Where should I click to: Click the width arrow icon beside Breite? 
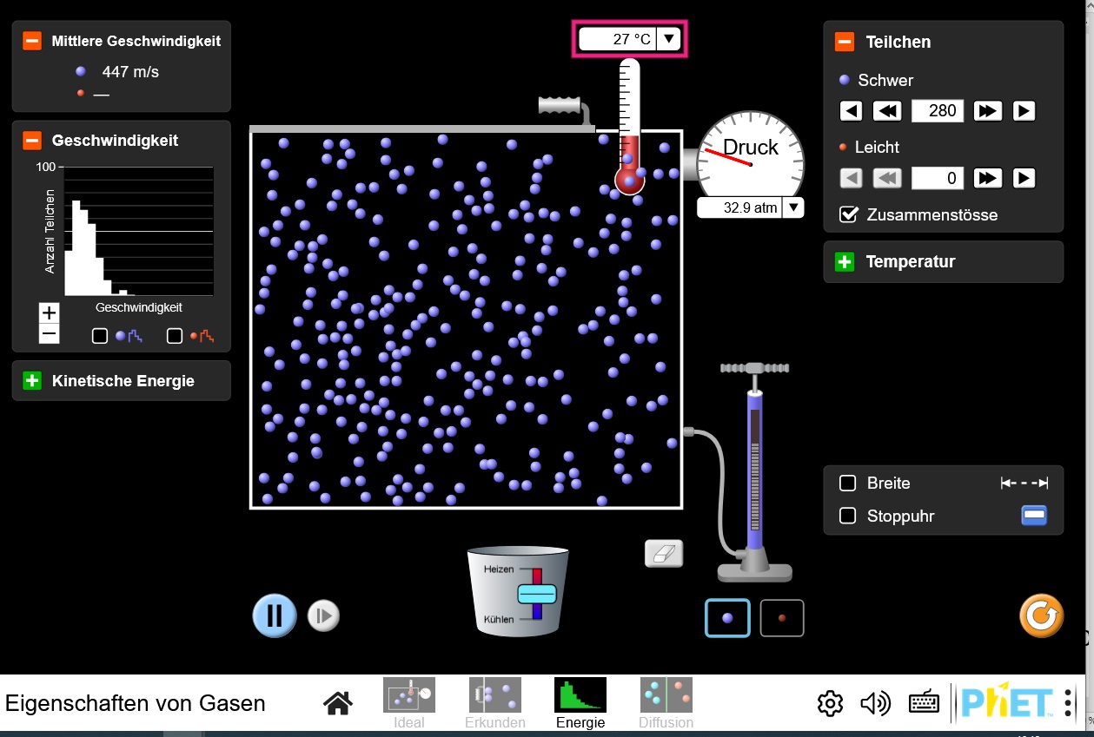(1024, 484)
